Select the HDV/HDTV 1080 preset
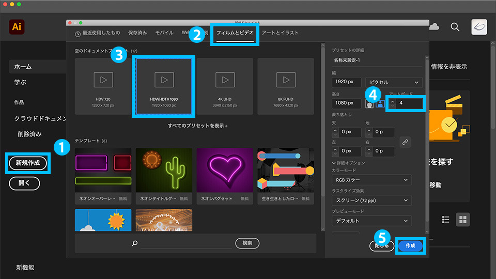This screenshot has width=496, height=279. point(164,86)
